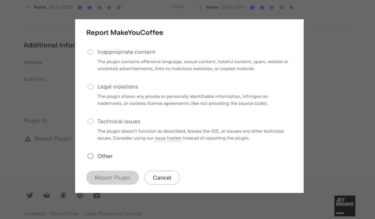Click the "Plugin ID:" label

[36, 121]
